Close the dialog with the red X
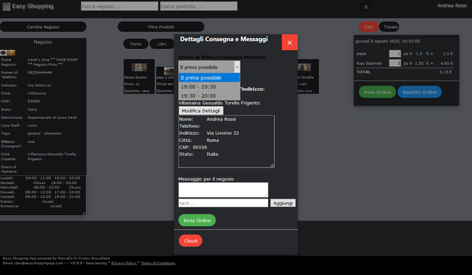This screenshot has height=275, width=472. pos(289,42)
